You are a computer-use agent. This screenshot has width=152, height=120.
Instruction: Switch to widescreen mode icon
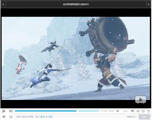pos(143,111)
